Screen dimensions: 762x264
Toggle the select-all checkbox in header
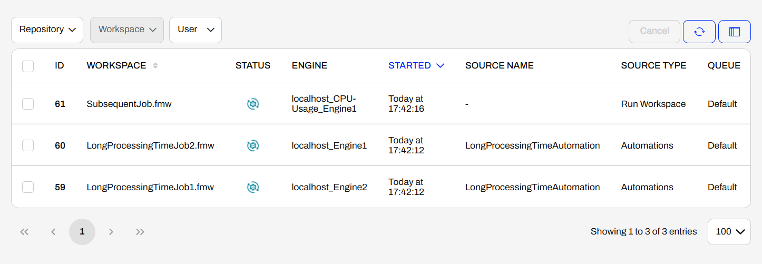(x=28, y=66)
